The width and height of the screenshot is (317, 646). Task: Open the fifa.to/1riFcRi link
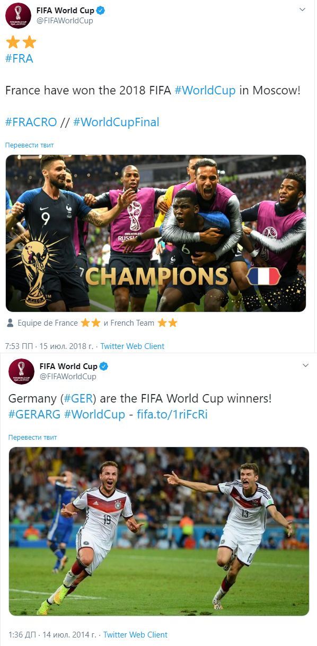(x=172, y=414)
